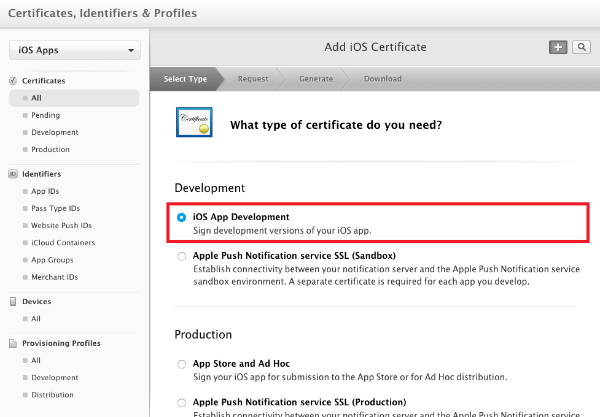The height and width of the screenshot is (417, 600).
Task: Click the Apple Push Notification service SSL (Sandbox) label
Action: (294, 256)
